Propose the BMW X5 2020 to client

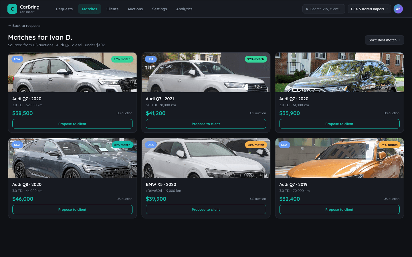point(206,210)
